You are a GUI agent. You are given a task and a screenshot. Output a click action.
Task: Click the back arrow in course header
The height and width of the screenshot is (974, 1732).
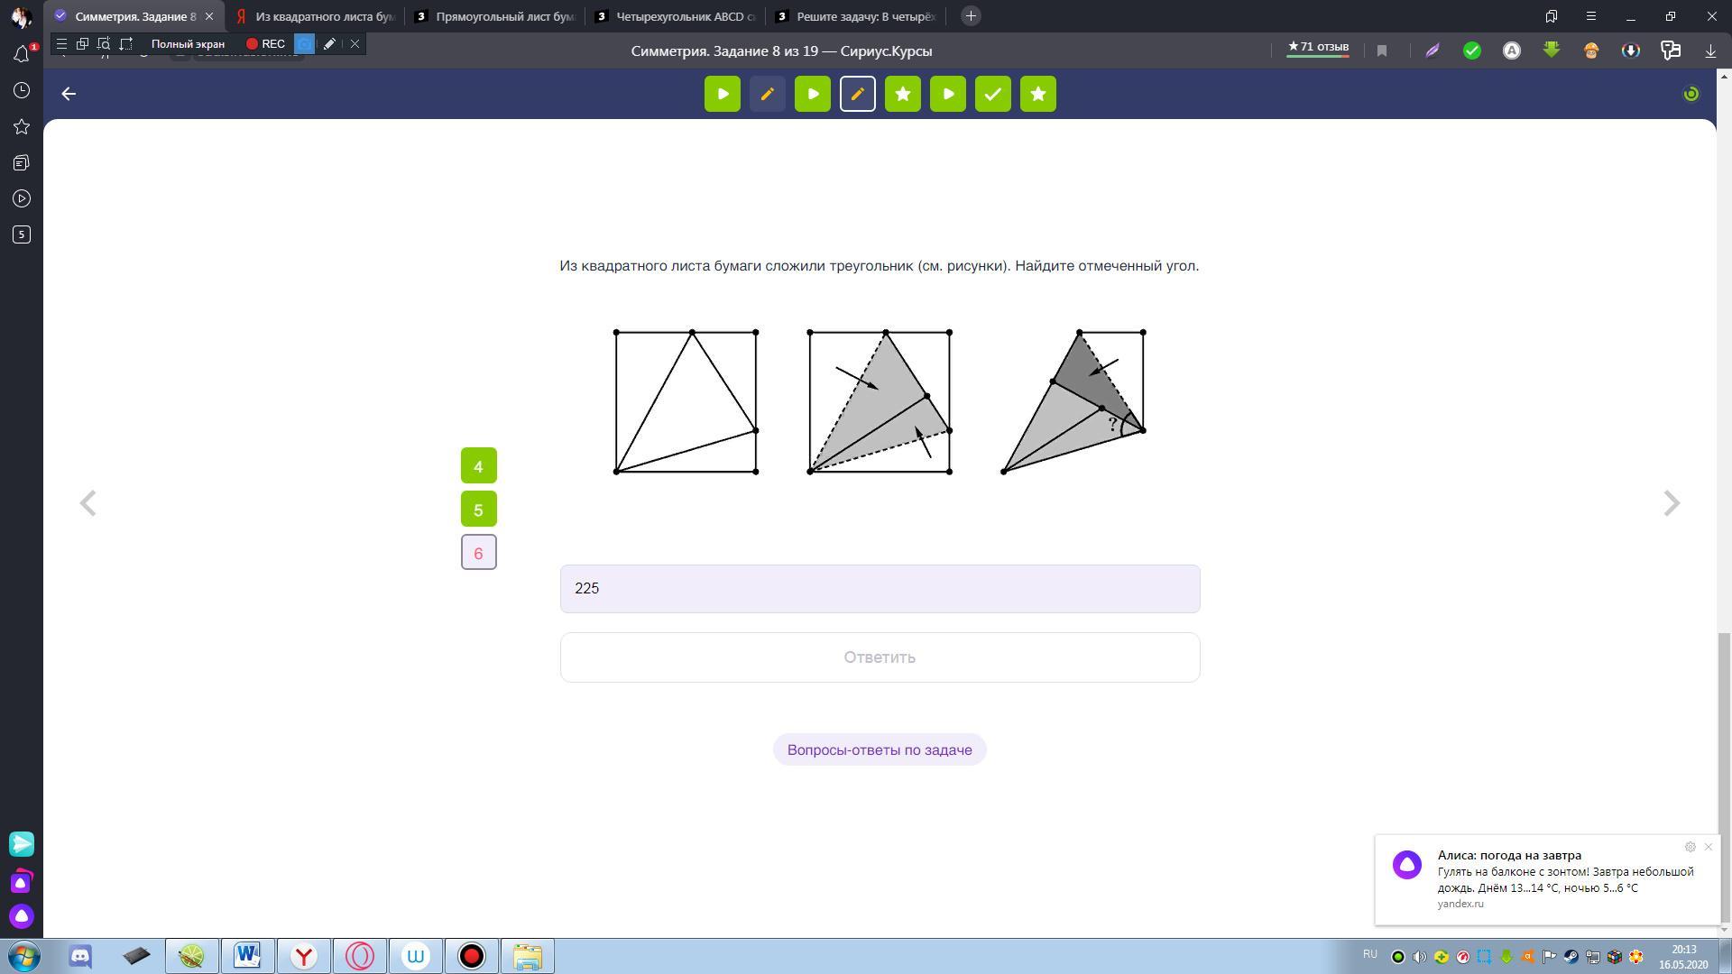pyautogui.click(x=69, y=94)
